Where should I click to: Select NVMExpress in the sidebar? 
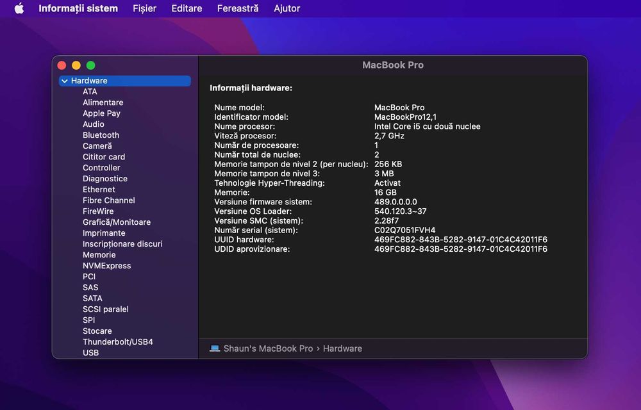coord(106,266)
